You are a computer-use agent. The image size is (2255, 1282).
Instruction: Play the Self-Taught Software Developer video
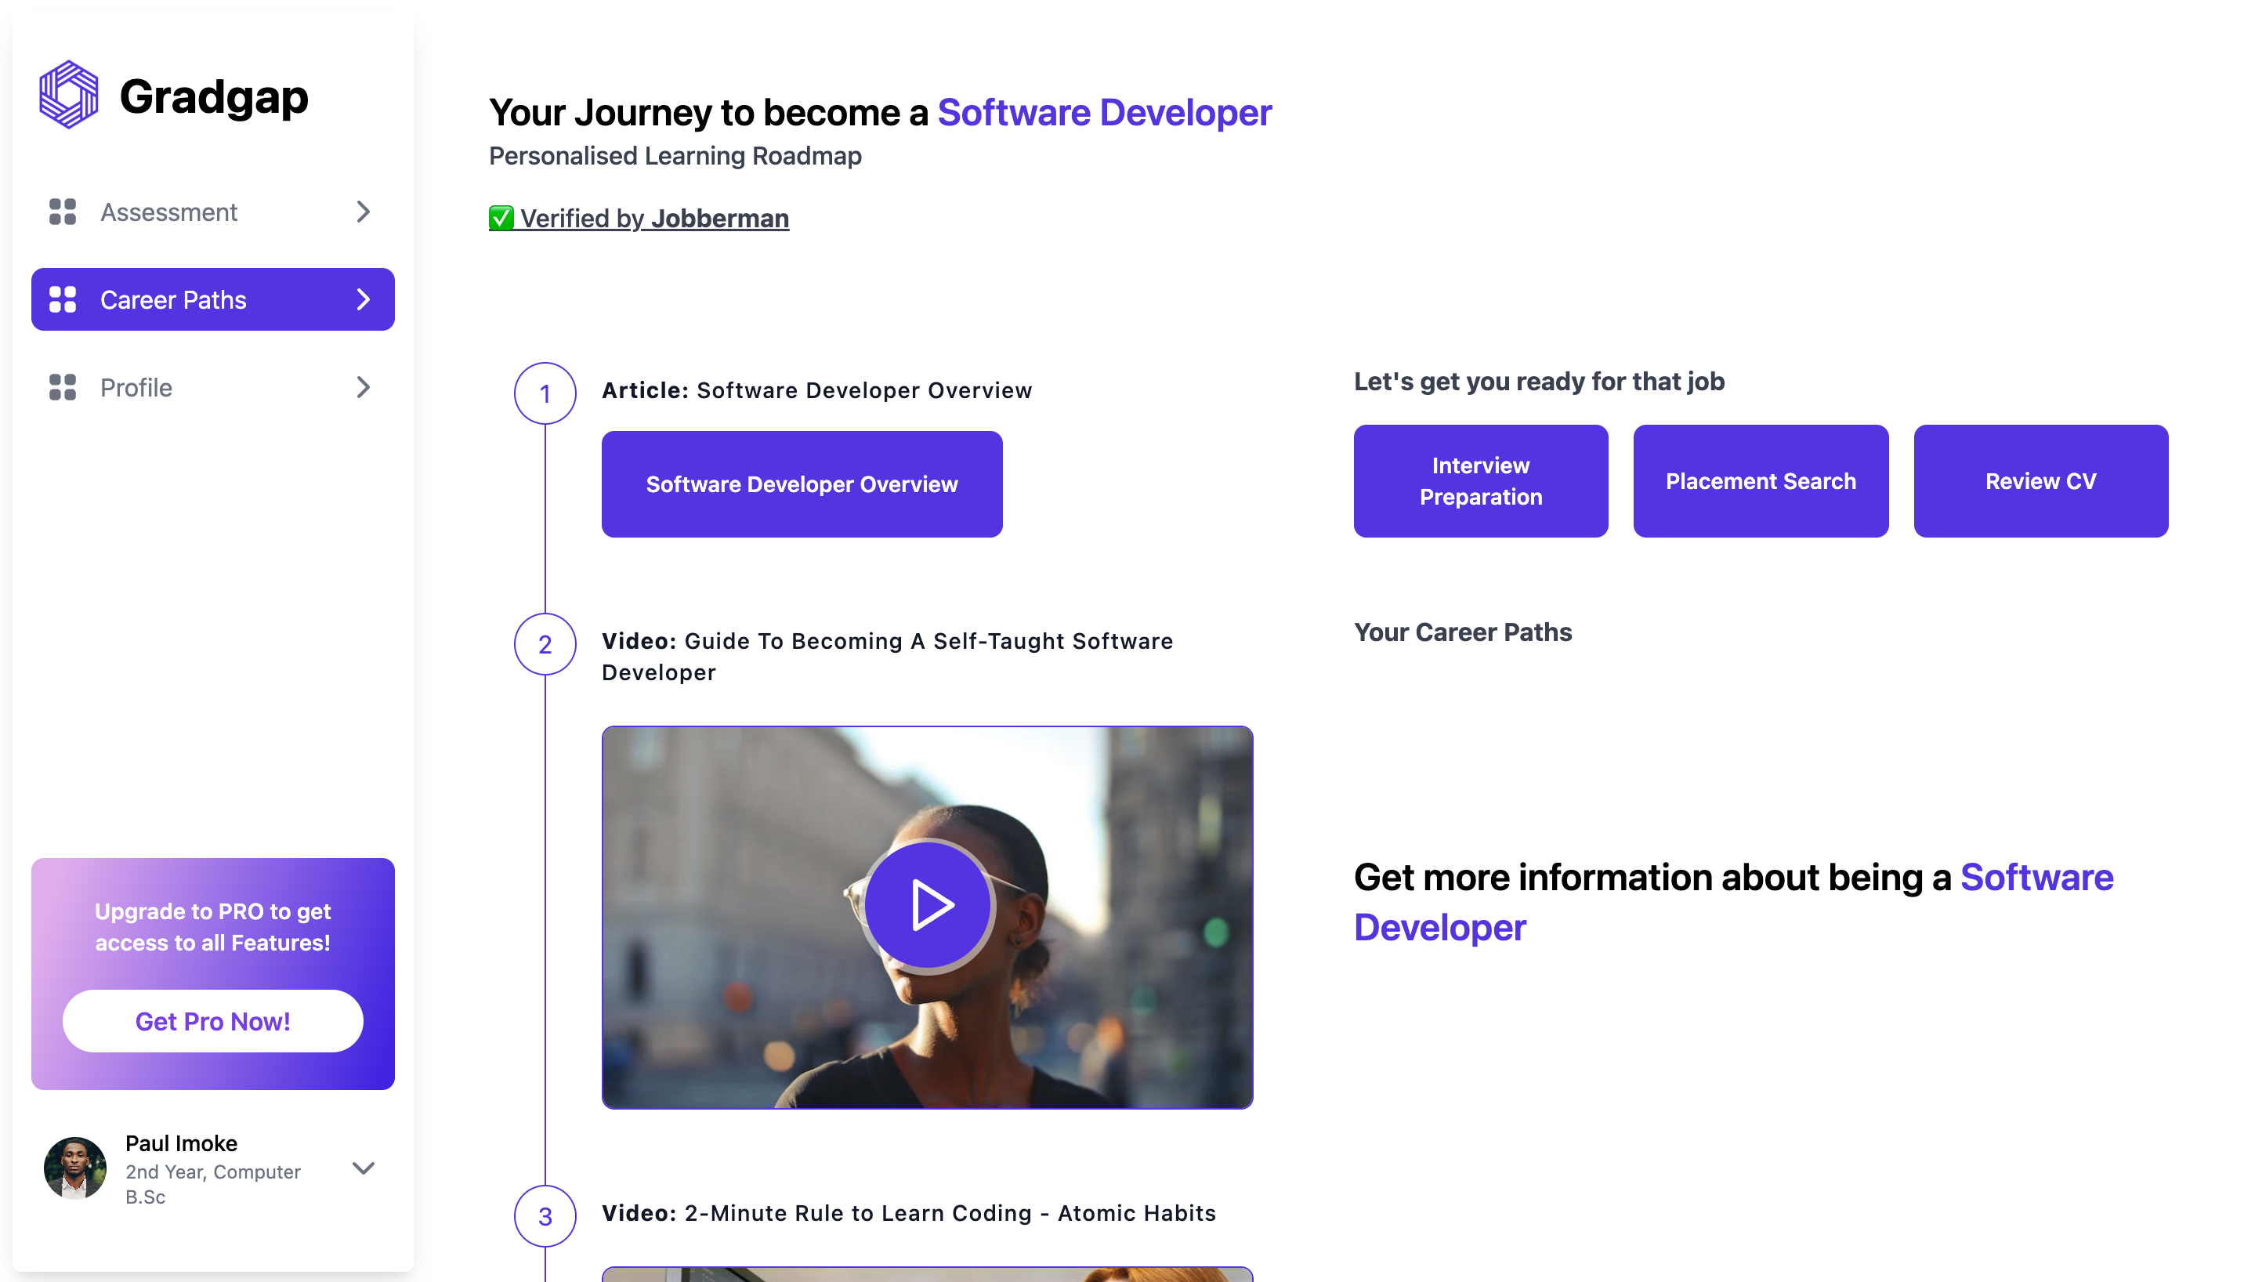(x=927, y=905)
